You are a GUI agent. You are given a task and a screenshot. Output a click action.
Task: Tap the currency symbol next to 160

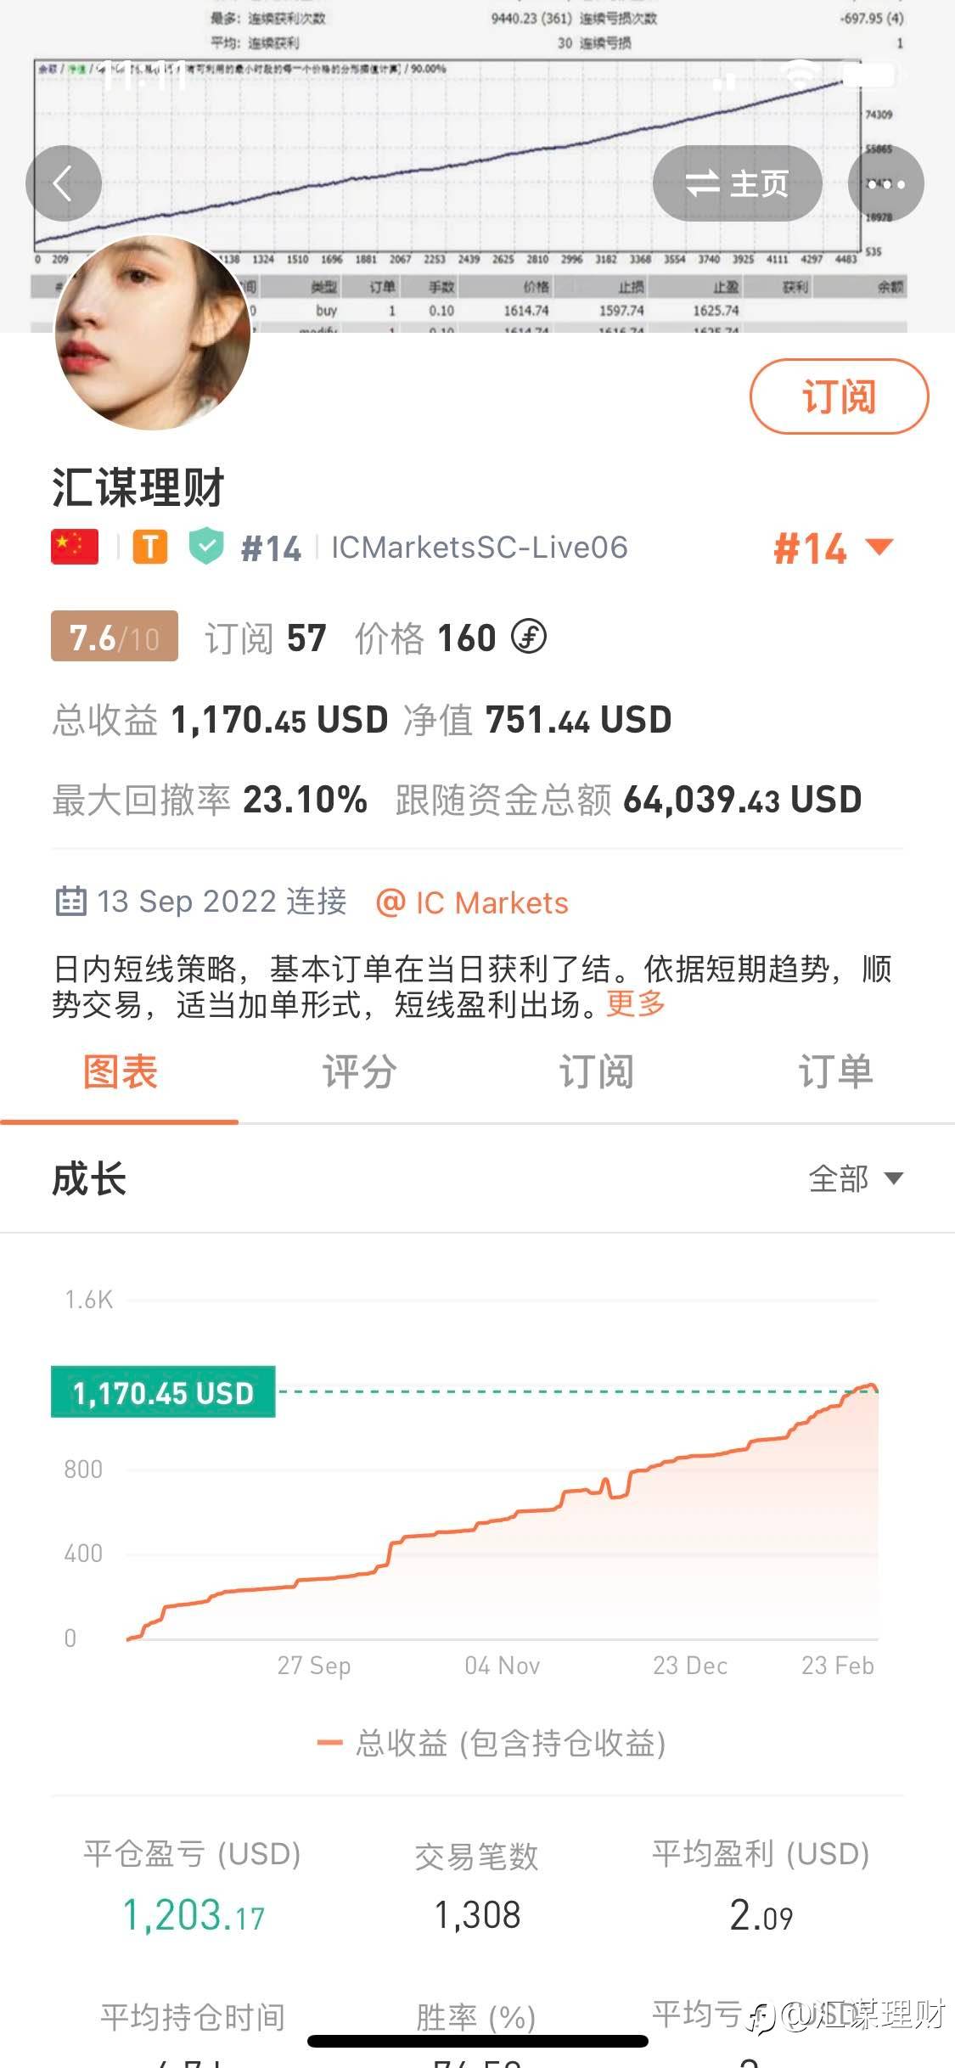pos(529,637)
